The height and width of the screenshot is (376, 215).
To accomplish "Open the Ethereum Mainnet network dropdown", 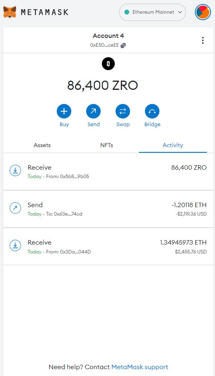I will [153, 12].
